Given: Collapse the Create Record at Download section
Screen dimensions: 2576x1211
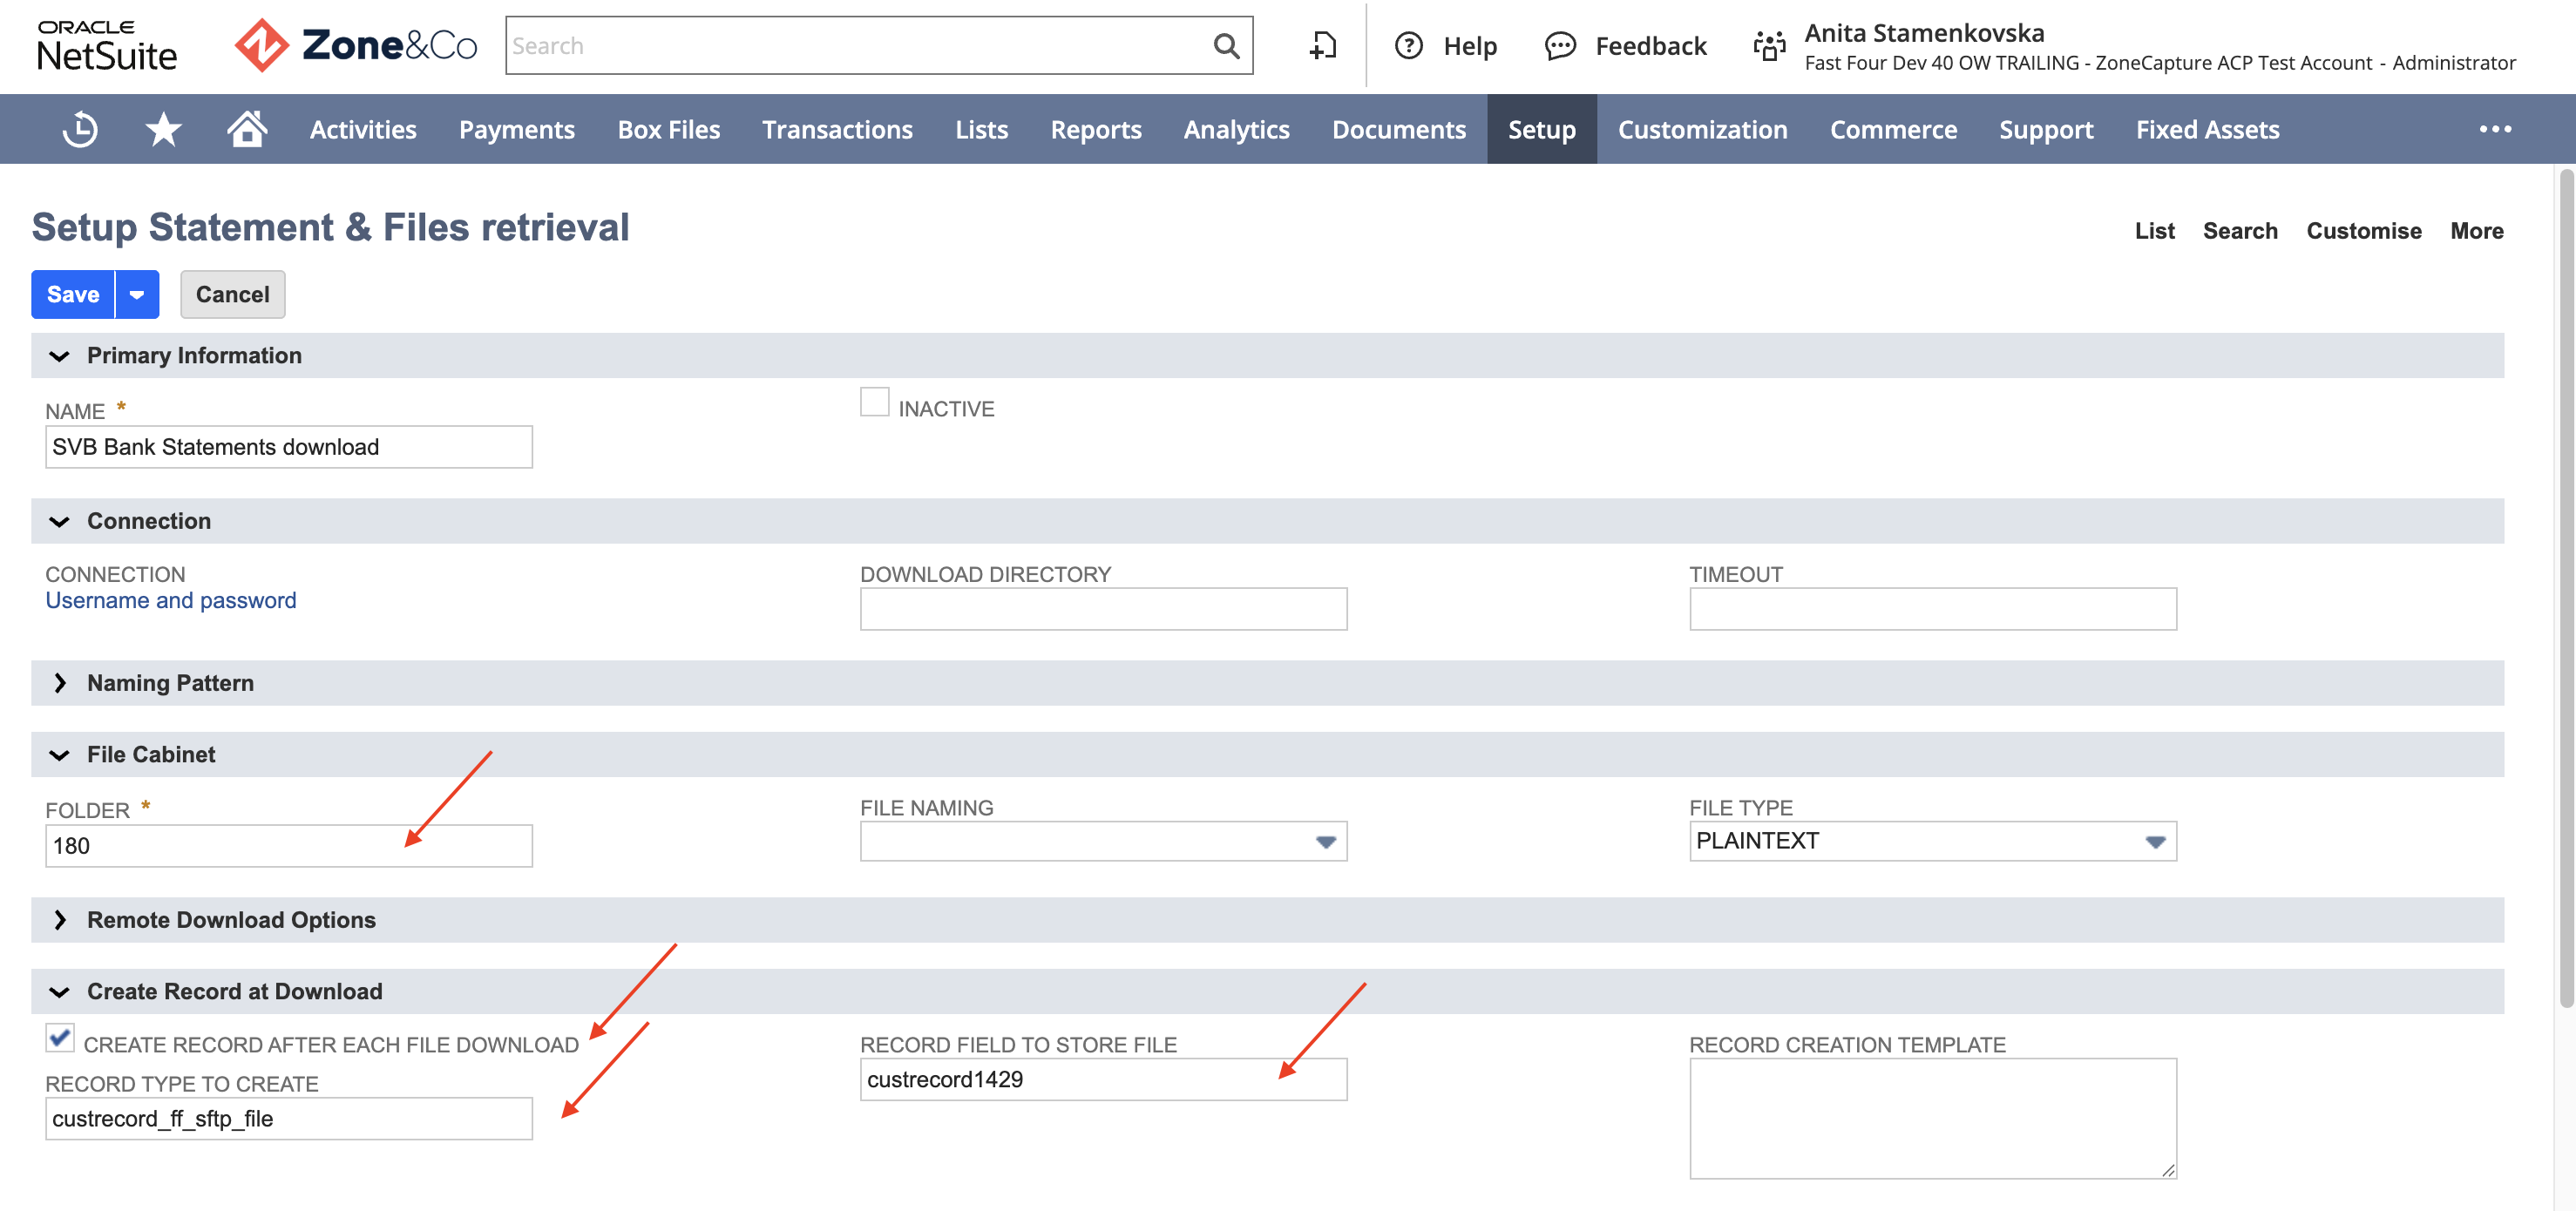Looking at the screenshot, I should pyautogui.click(x=60, y=992).
